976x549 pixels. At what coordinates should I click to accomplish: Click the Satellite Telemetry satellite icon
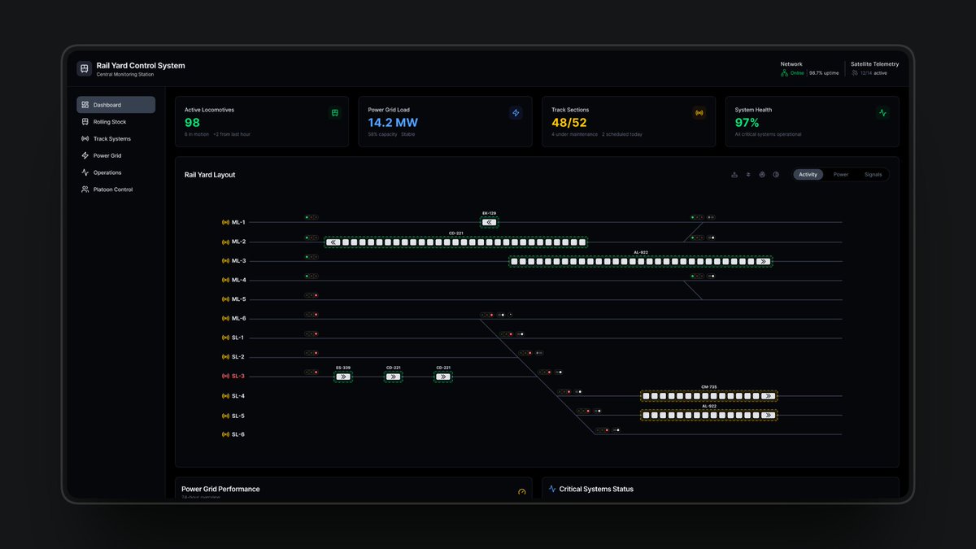pyautogui.click(x=855, y=73)
